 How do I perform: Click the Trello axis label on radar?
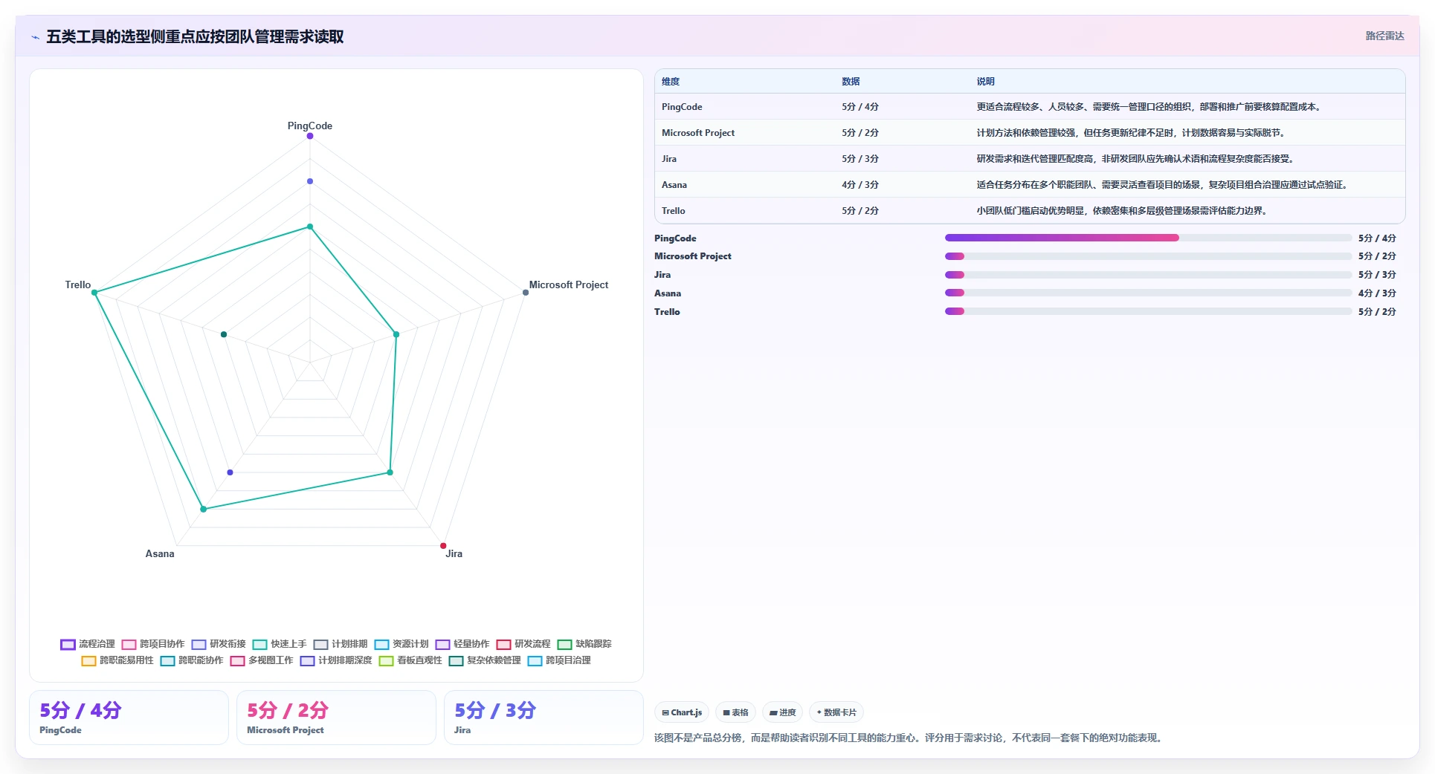[78, 285]
